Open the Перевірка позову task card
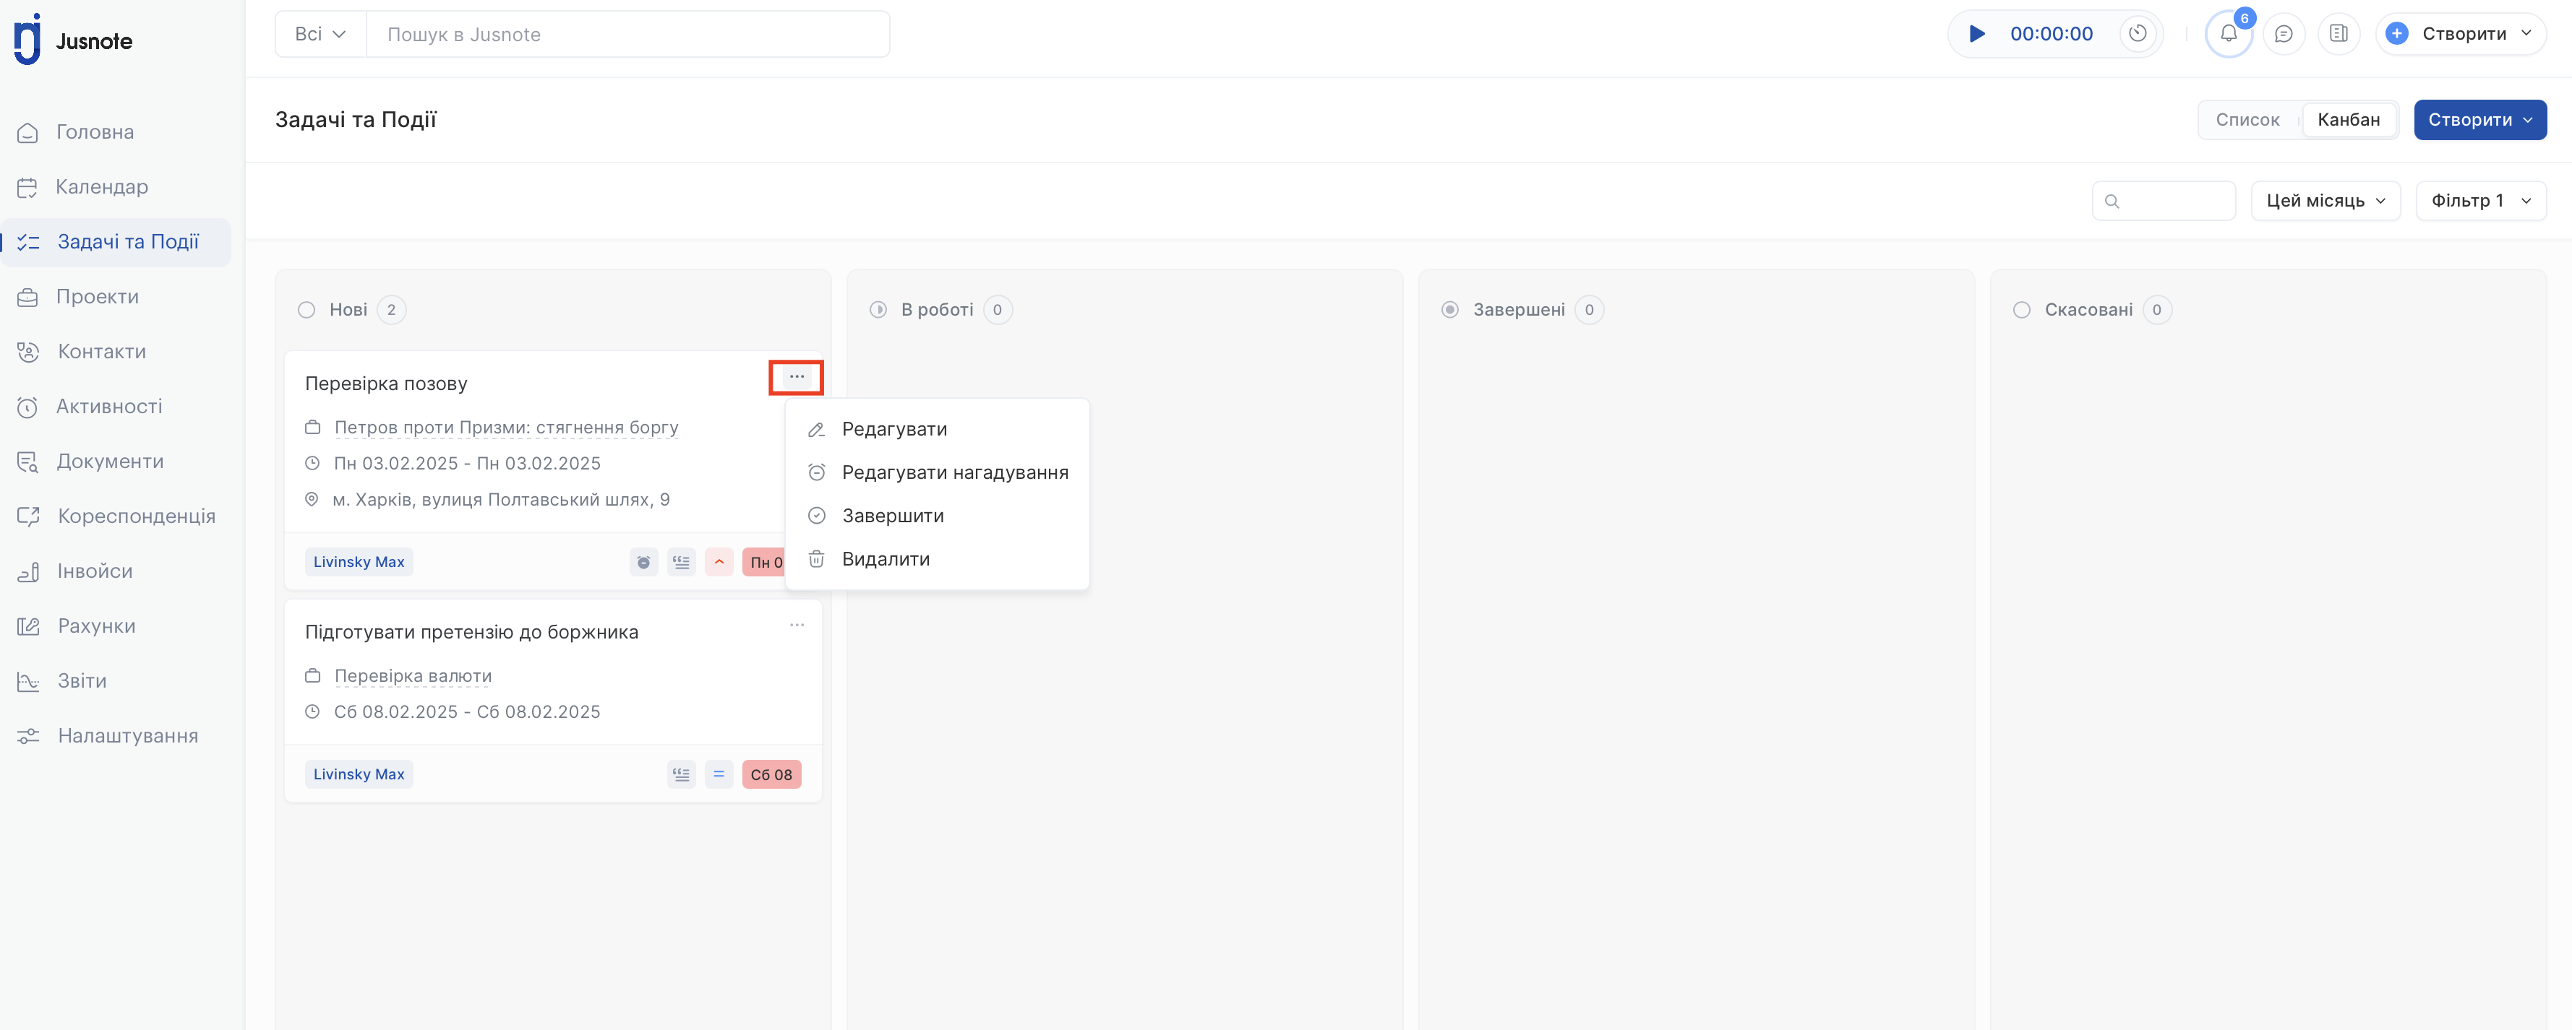 click(387, 384)
